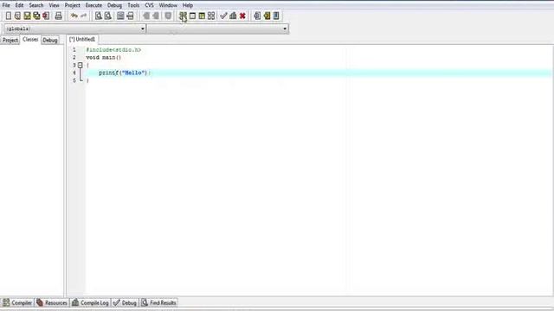Run the program with the Run icon
This screenshot has width=554, height=311.
coord(192,16)
